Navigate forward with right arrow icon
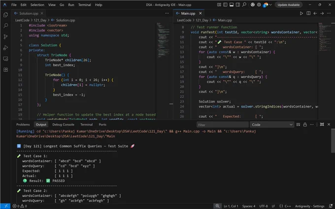Screen dimensions: 335x209 (x=322, y=13)
